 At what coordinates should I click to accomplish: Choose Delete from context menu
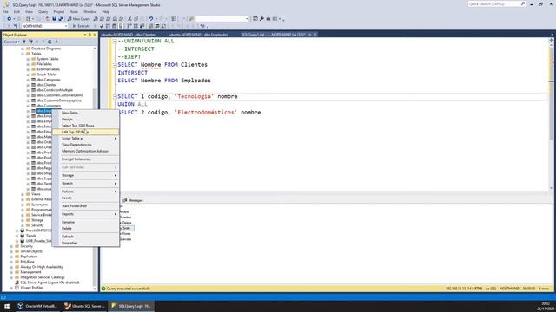tap(85, 229)
